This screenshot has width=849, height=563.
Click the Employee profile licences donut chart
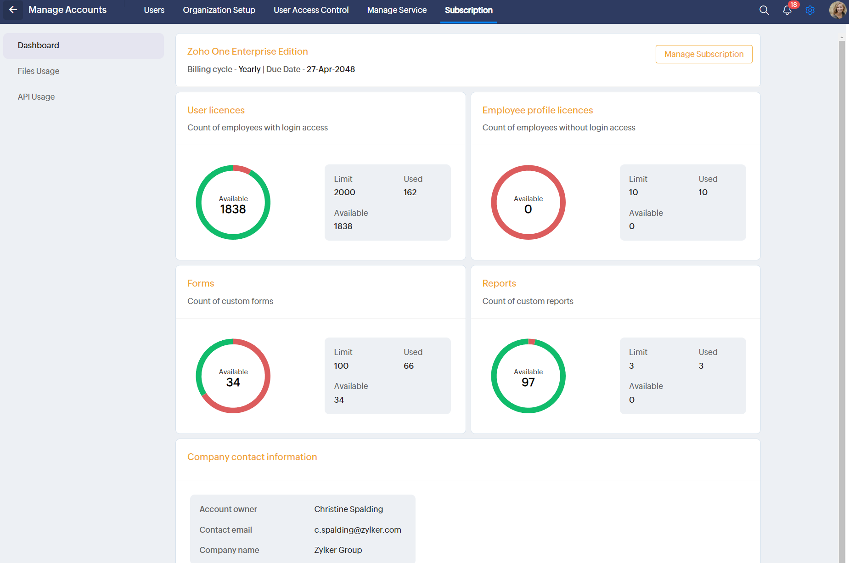528,203
